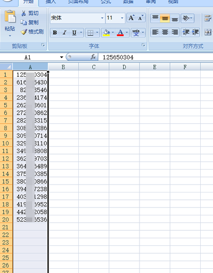Open the font size 11 dropdown

pos(122,18)
